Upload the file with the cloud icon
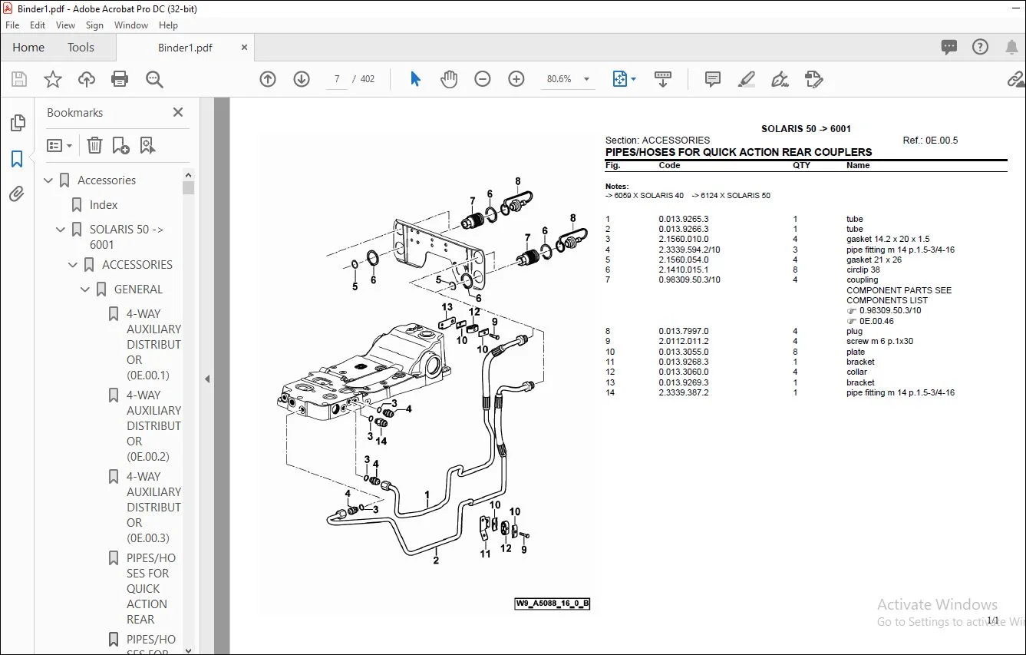 point(87,79)
